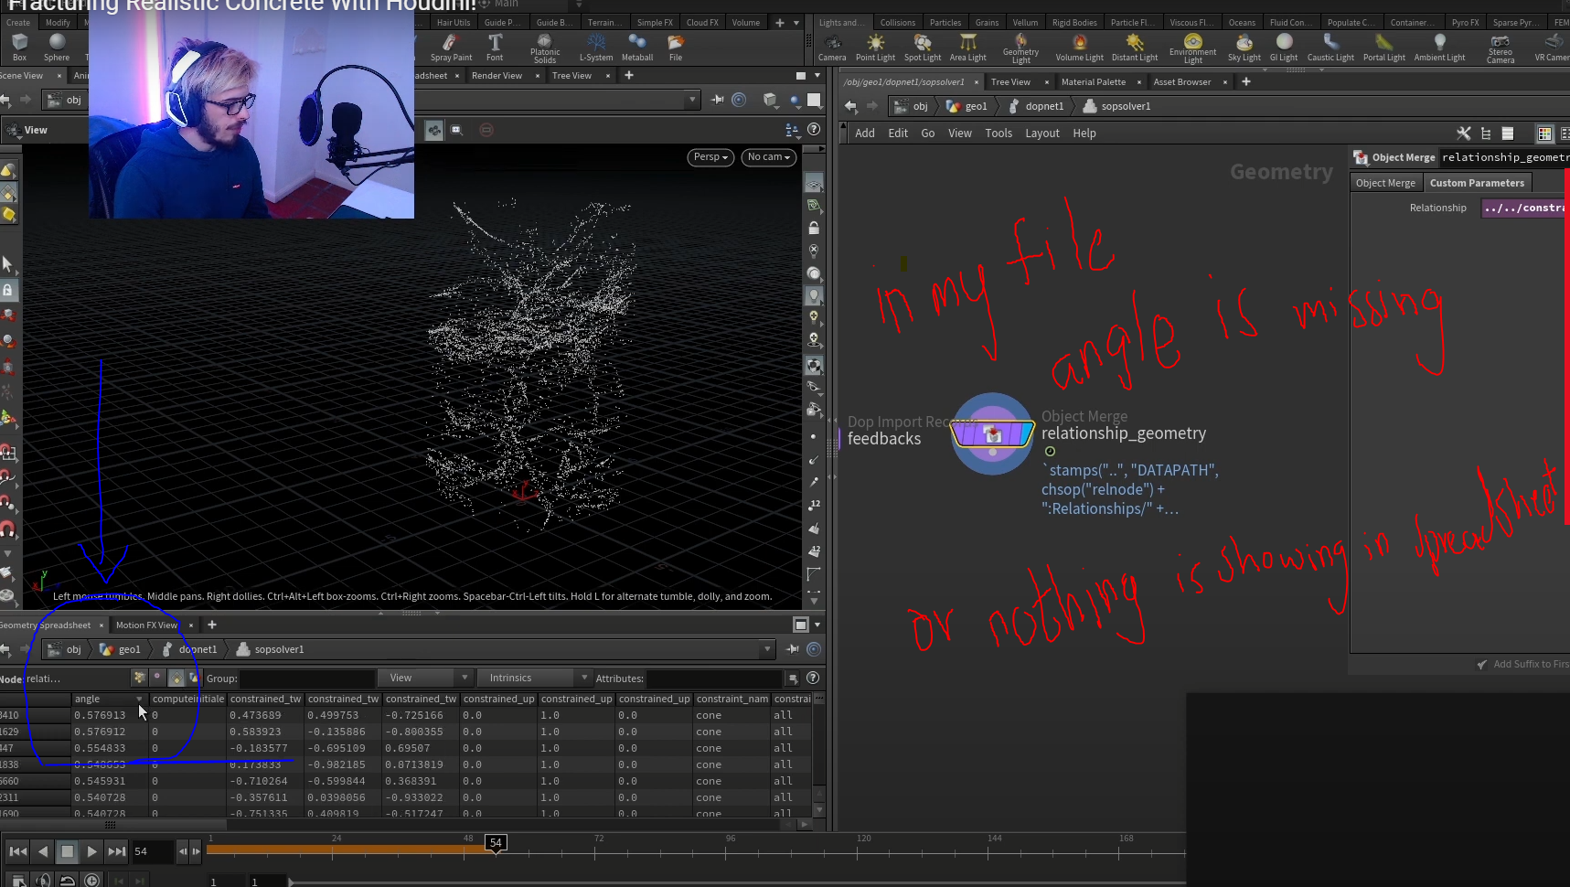This screenshot has width=1570, height=887.
Task: Sort by the angle column header
Action: [x=109, y=699]
